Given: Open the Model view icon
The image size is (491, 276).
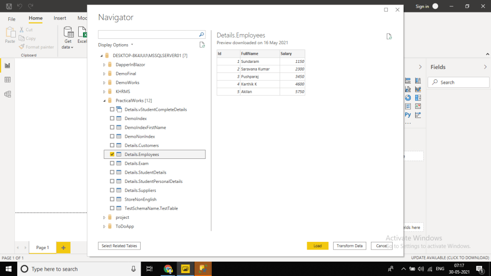Looking at the screenshot, I should [x=7, y=94].
